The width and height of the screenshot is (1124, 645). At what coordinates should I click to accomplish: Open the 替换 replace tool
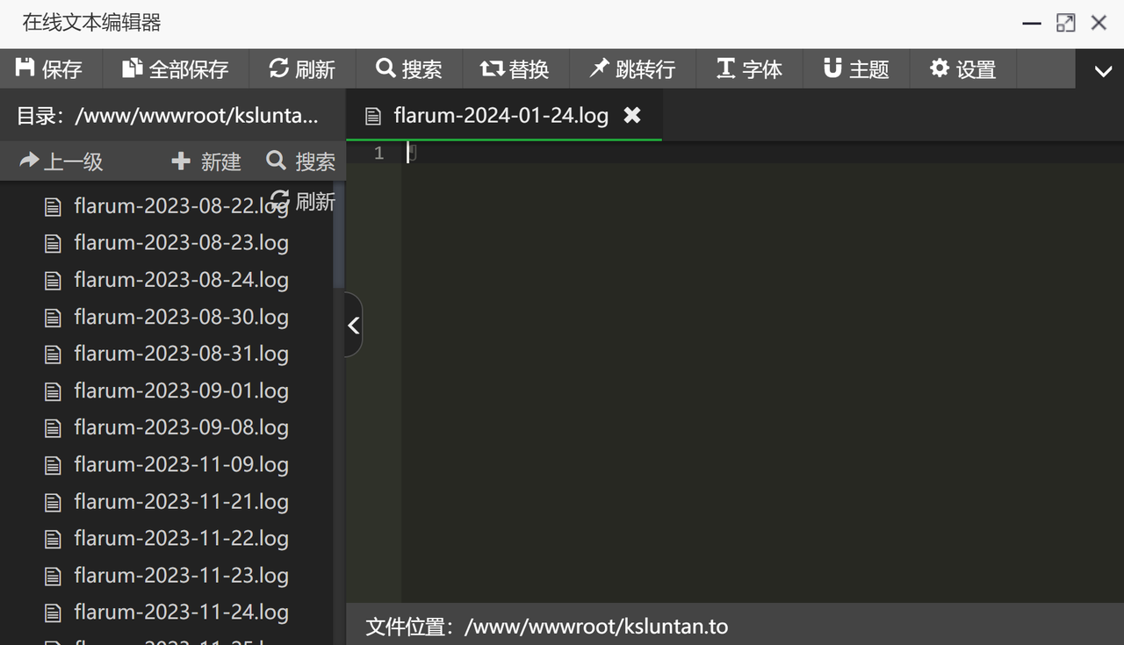click(x=492, y=68)
